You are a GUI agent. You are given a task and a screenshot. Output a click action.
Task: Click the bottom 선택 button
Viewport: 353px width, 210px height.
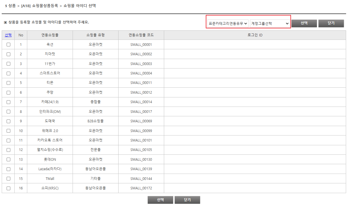160,200
